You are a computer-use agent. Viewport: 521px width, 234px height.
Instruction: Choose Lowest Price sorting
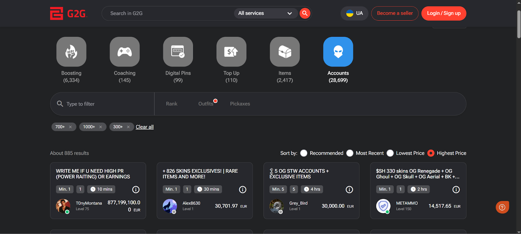click(x=390, y=153)
